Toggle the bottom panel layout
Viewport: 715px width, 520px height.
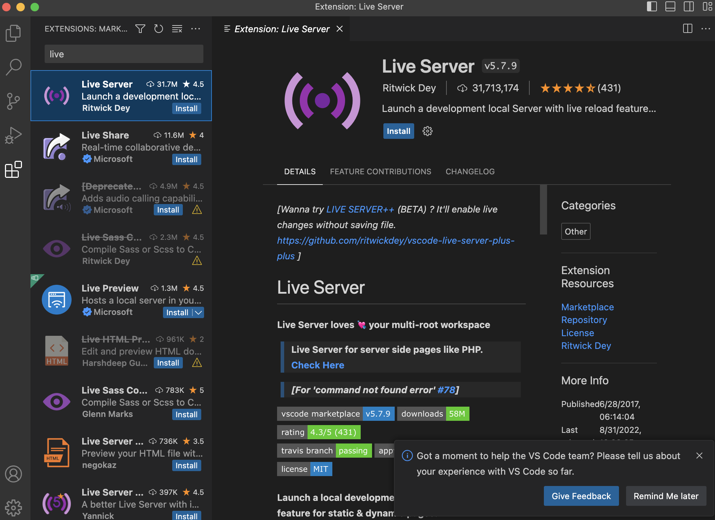point(670,7)
